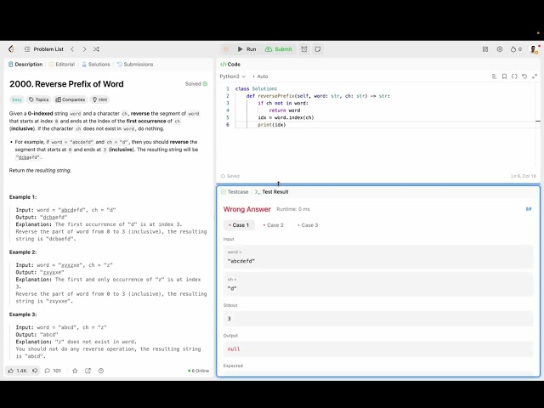Open the Python3 language dropdown
Image resolution: width=544 pixels, height=408 pixels.
point(232,76)
